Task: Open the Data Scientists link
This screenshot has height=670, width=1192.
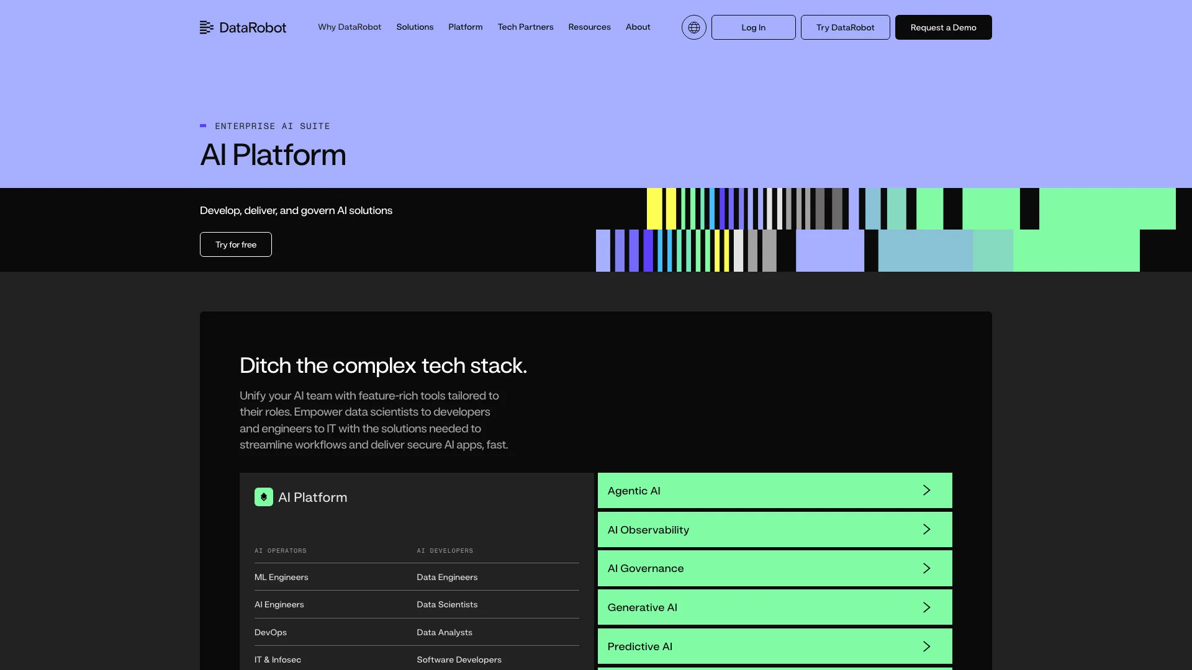Action: pos(447,604)
